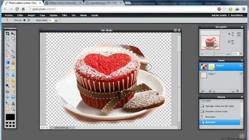Image resolution: width=249 pixels, height=140 pixels.
Task: Select the Crop tool
Action: 7,33
